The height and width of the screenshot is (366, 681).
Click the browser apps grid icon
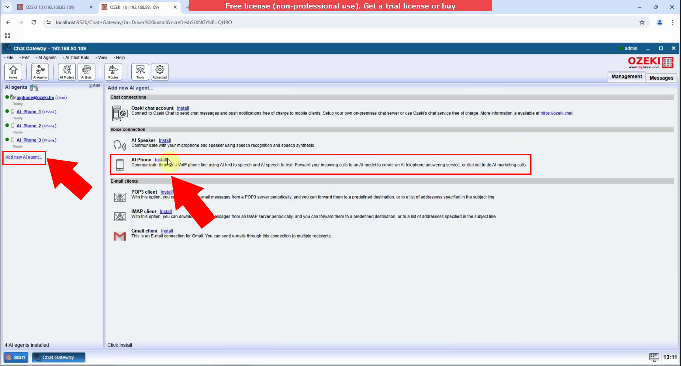click(7, 35)
